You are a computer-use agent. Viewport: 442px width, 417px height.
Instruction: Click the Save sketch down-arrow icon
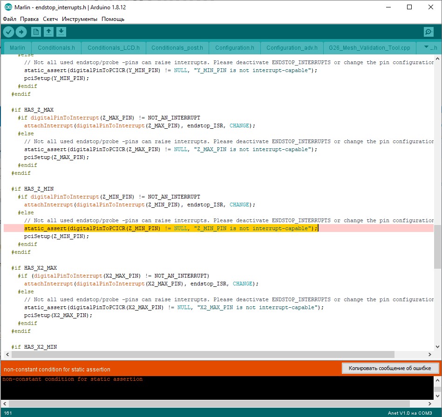pos(61,32)
